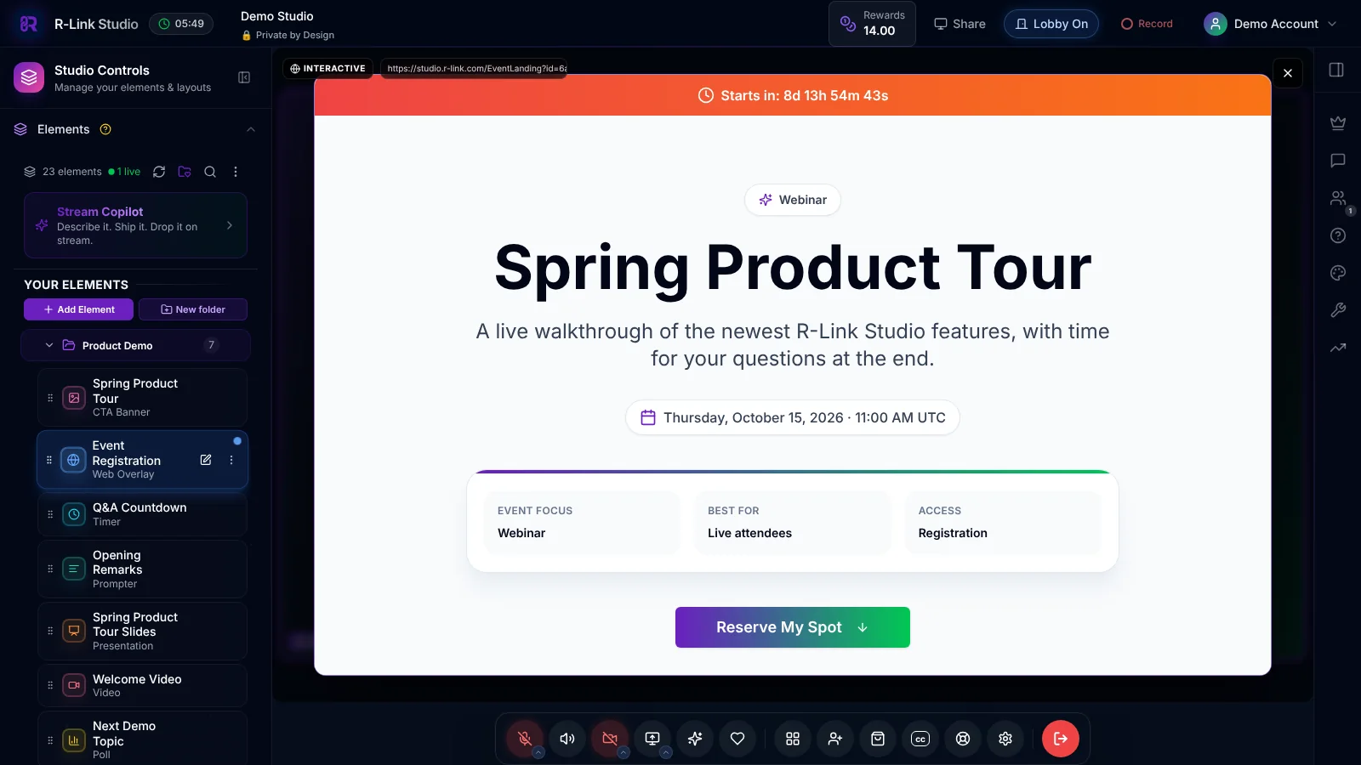Select Opening Remarks prompter element
Image resolution: width=1361 pixels, height=765 pixels.
(x=142, y=569)
